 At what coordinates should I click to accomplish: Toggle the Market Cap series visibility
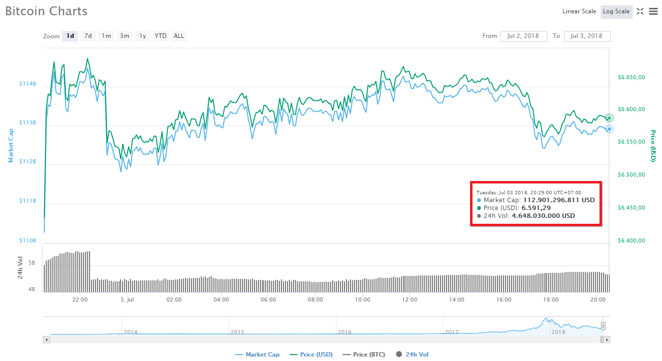(x=257, y=354)
